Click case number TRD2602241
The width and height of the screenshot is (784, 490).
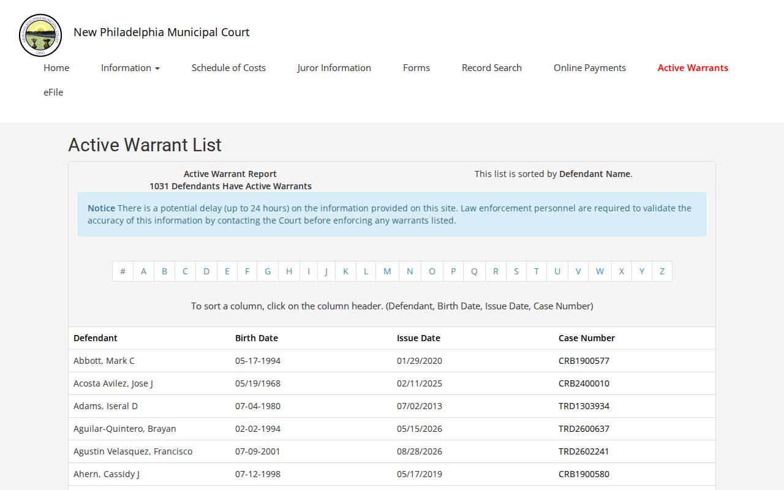tap(584, 451)
